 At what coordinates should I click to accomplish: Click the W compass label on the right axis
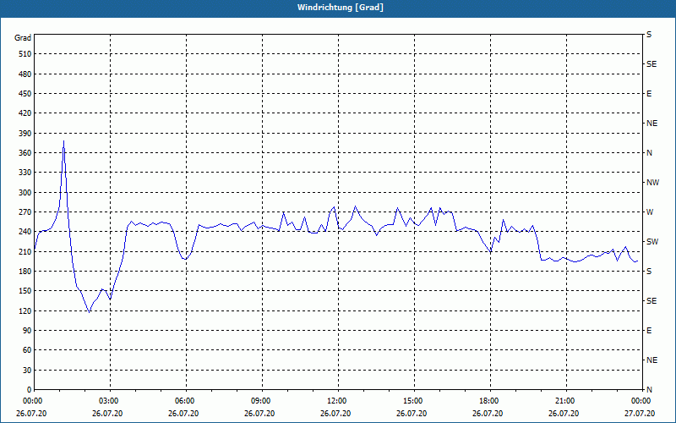[x=650, y=212]
